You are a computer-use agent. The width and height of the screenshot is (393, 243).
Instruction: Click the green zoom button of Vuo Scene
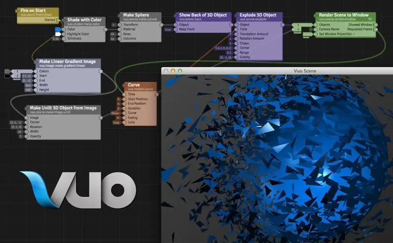pyautogui.click(x=180, y=71)
